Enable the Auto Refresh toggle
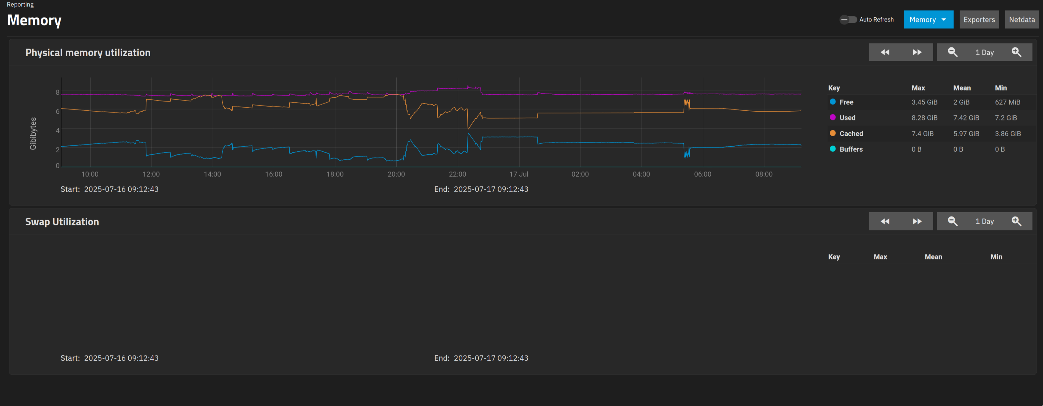 click(848, 19)
